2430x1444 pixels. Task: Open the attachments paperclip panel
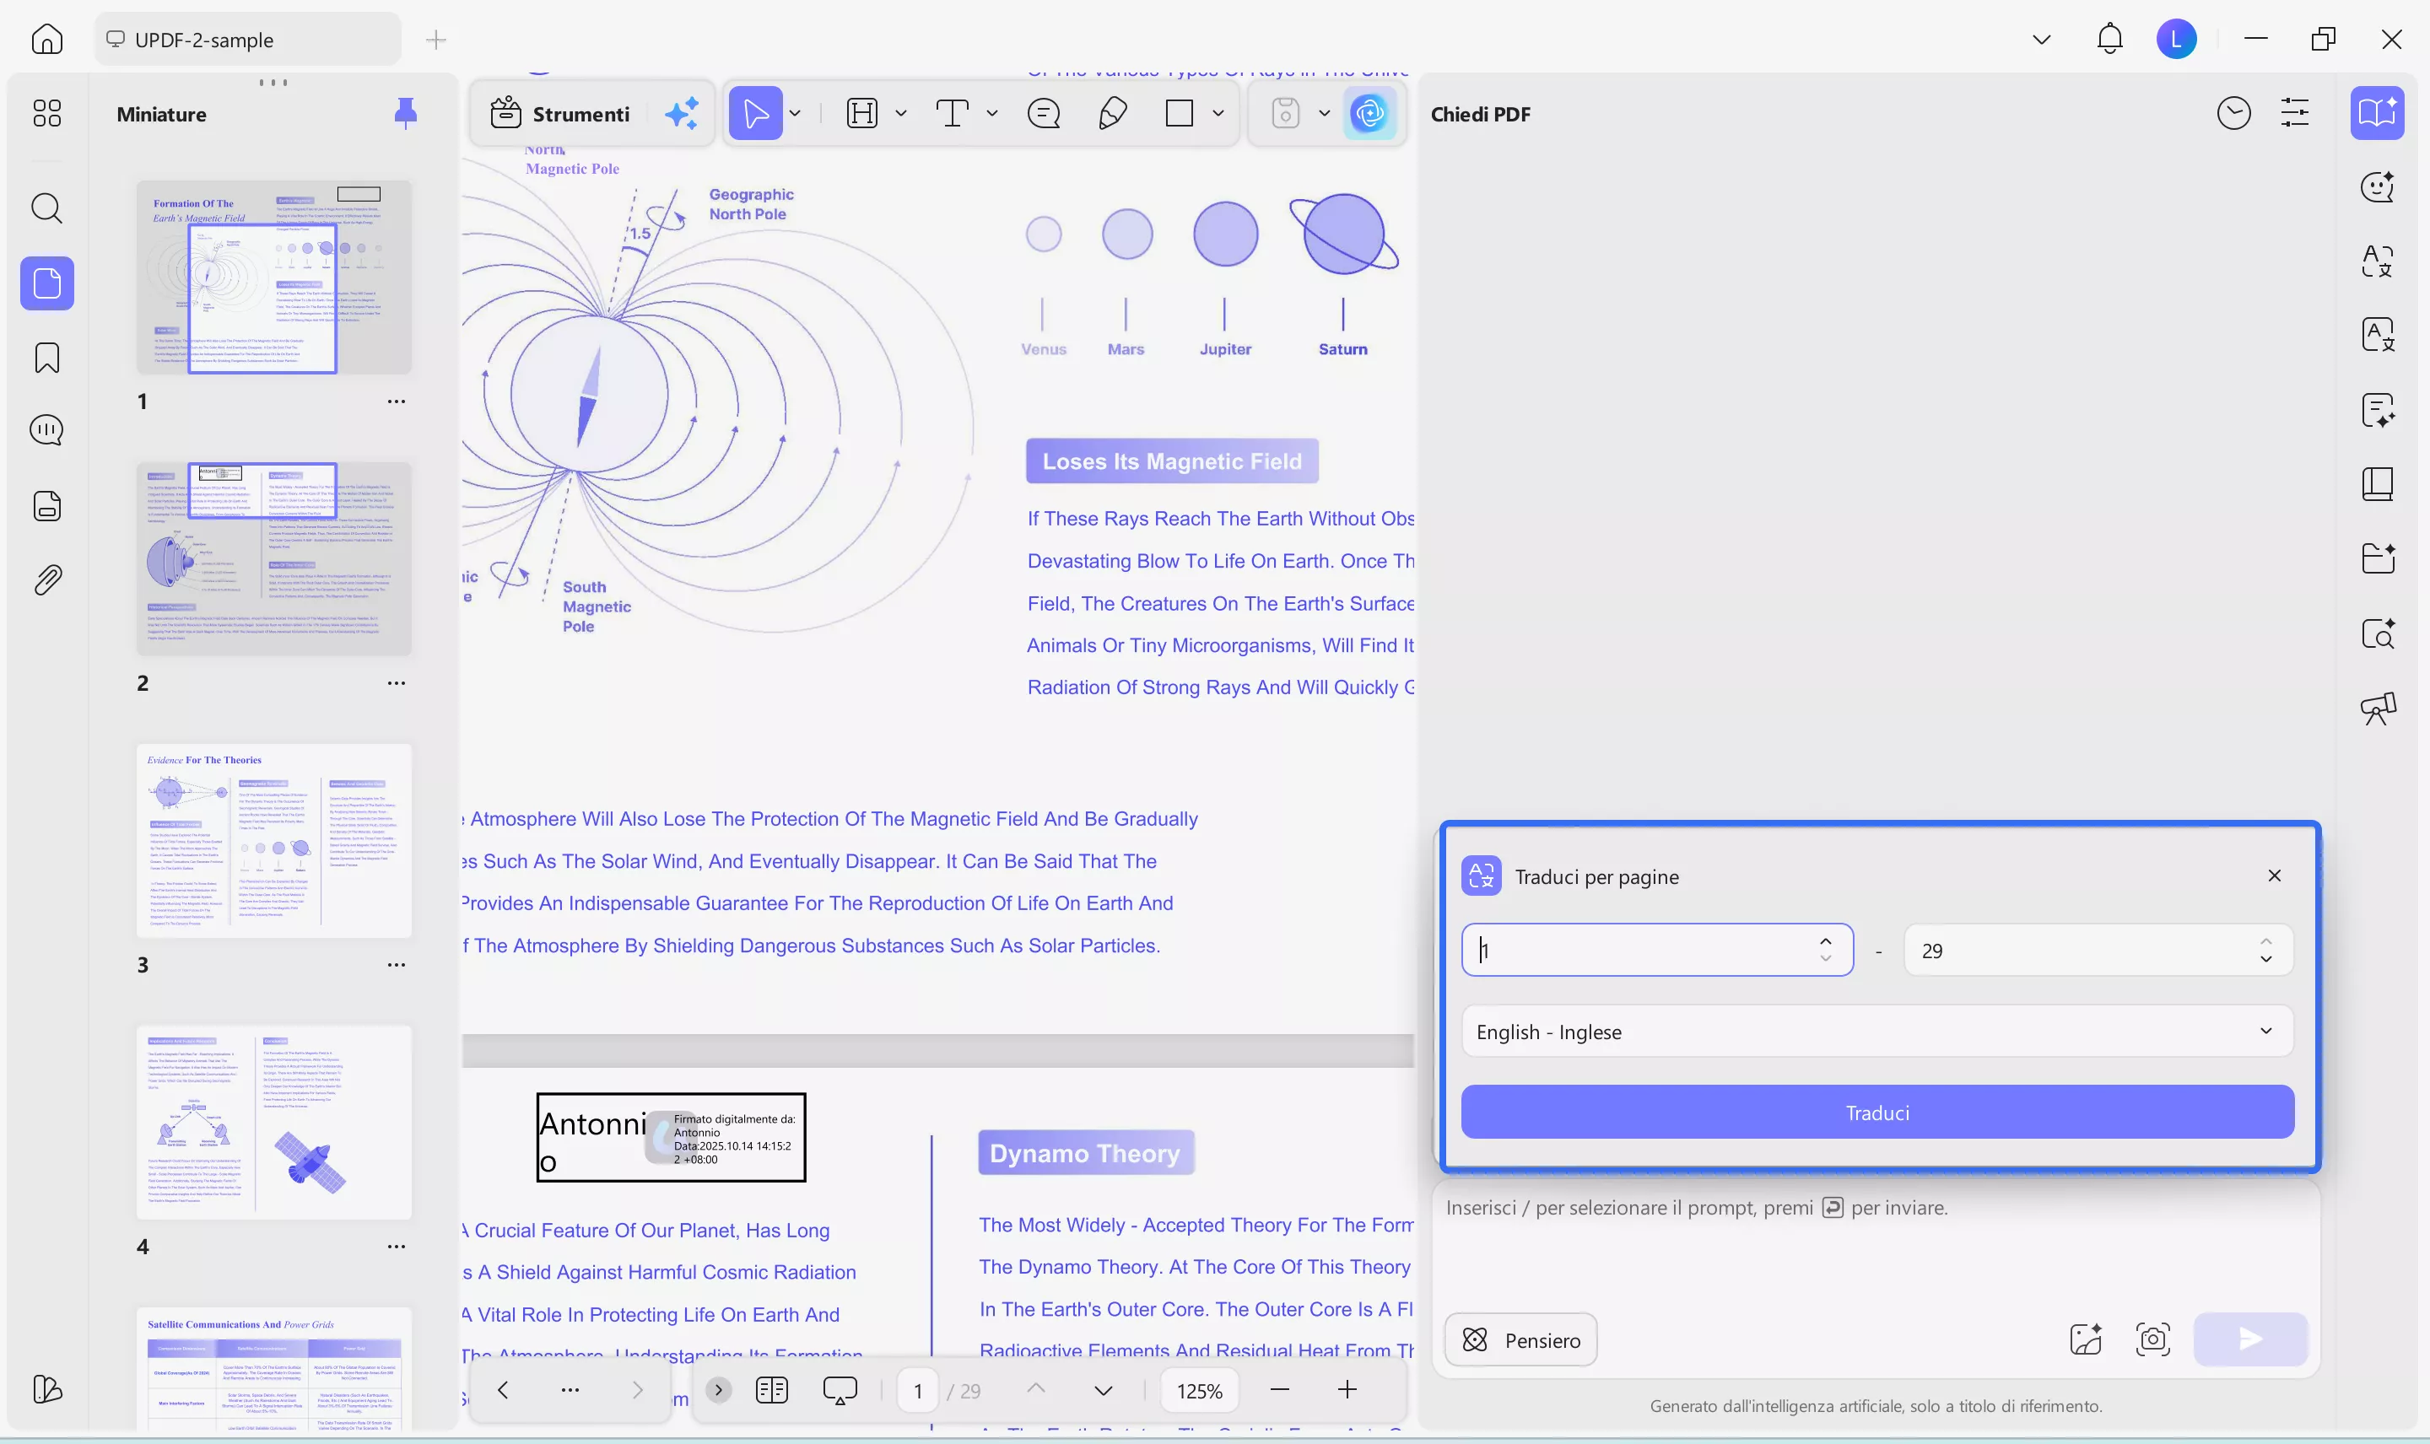coord(46,580)
